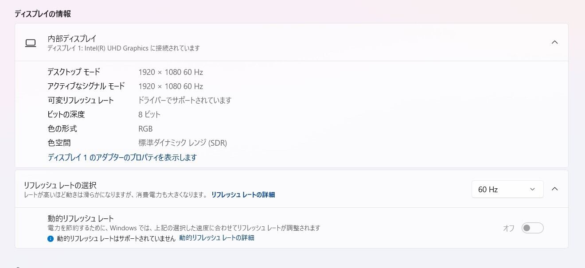Image resolution: width=585 pixels, height=268 pixels.
Task: Click the 標準ダイナミック レンジ (SDR) value
Action: pos(183,143)
